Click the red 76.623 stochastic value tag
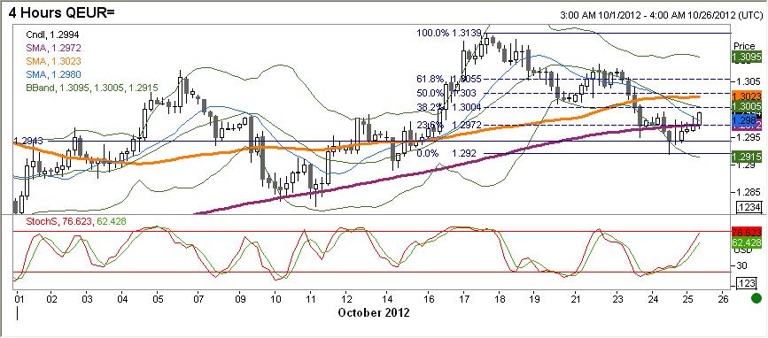The height and width of the screenshot is (338, 768). 747,233
